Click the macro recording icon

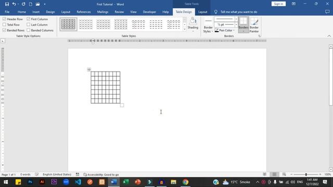tap(78, 175)
